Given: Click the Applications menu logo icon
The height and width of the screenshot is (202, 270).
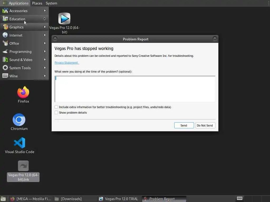Looking at the screenshot, I should tap(5, 3).
